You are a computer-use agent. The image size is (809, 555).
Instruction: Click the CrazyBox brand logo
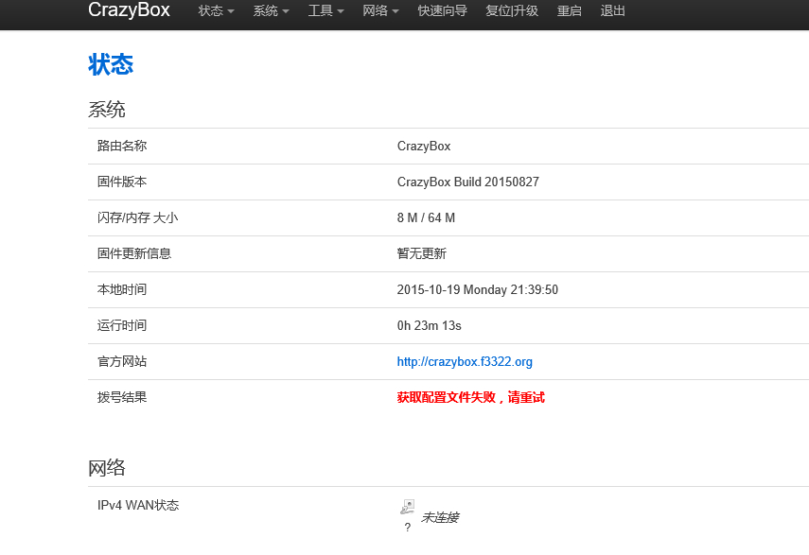coord(129,9)
